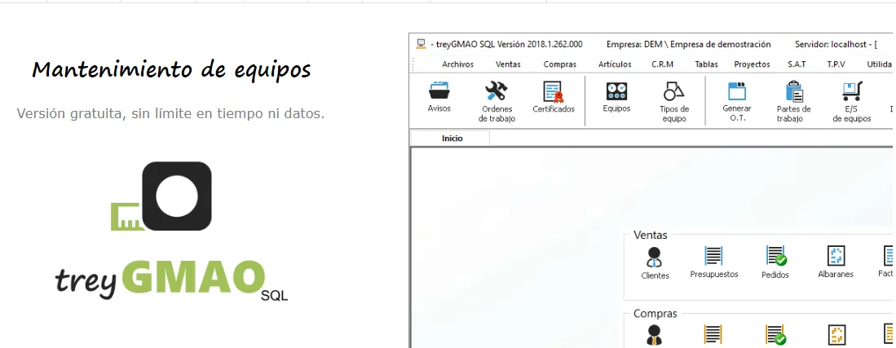Select the Inicio tab
Screen dimensions: 896x348
452,139
